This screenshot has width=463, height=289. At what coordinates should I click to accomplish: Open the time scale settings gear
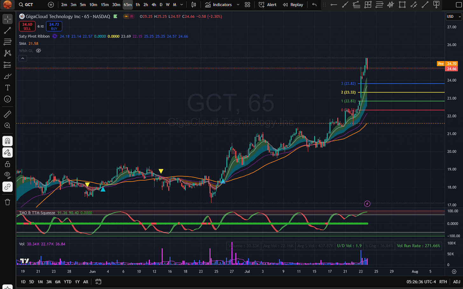454,272
